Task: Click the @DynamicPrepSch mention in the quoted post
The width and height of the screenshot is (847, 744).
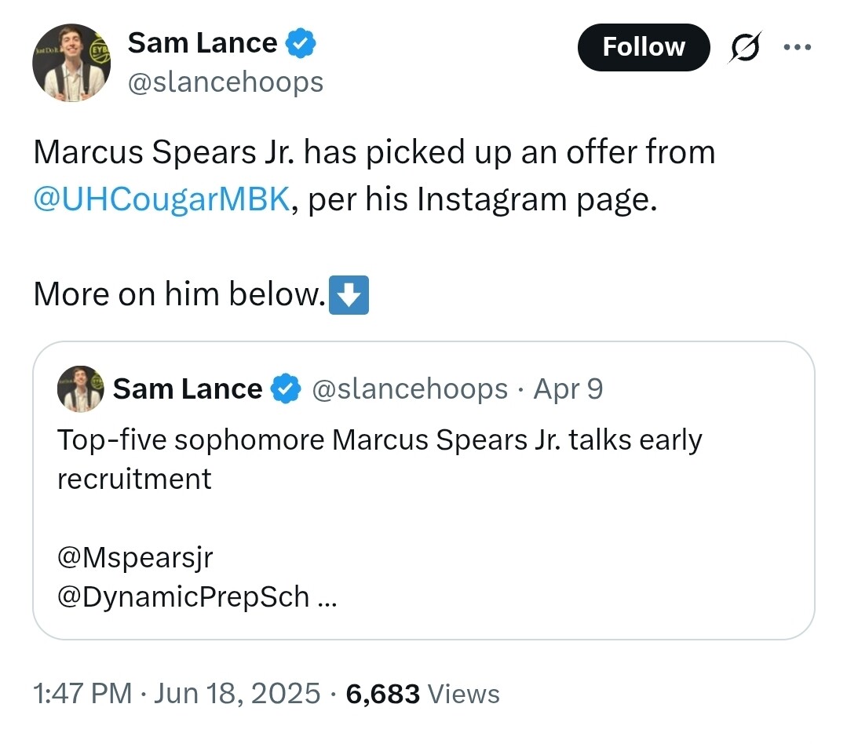Action: tap(184, 597)
